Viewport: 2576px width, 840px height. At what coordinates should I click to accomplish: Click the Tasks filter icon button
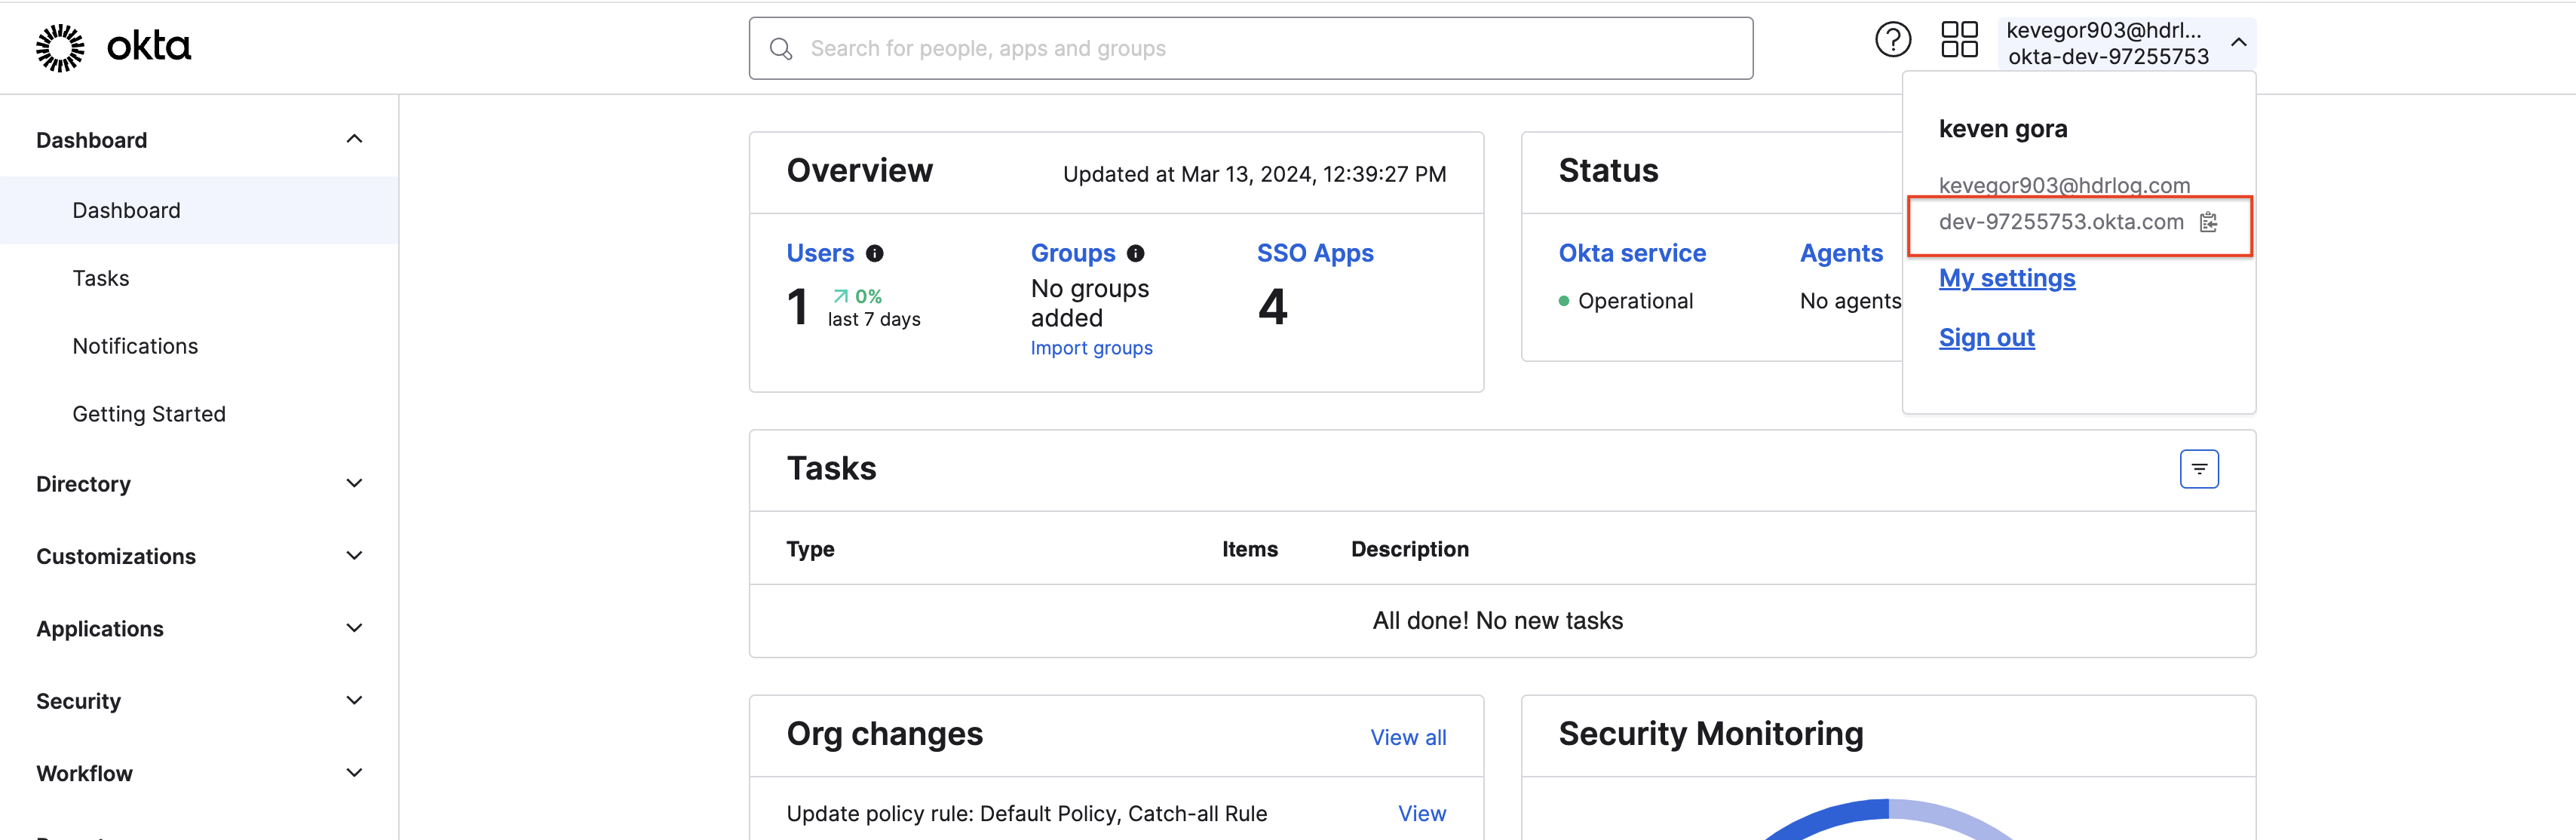[x=2199, y=469]
